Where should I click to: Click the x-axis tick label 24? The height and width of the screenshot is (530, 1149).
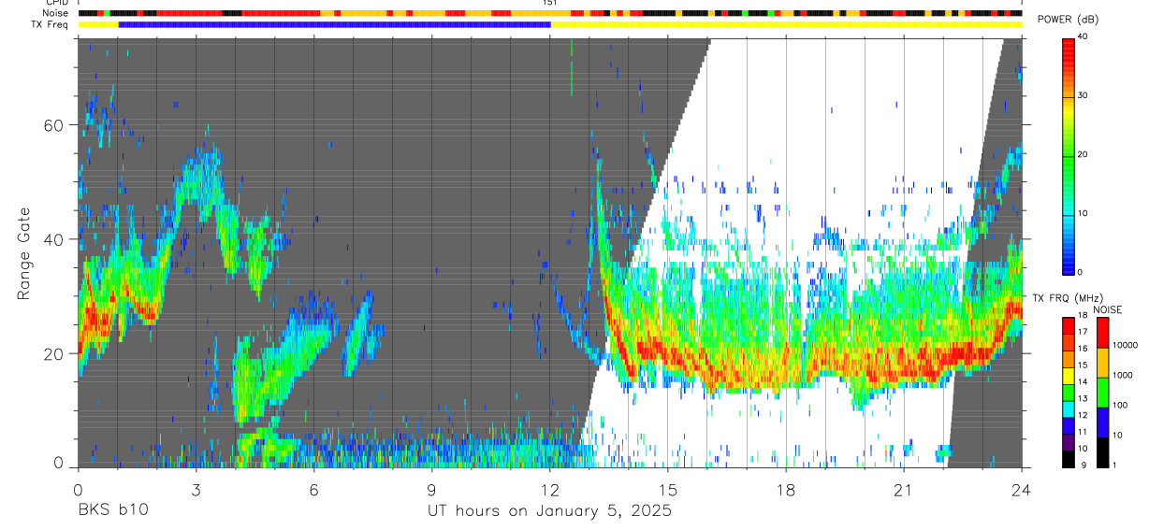[1021, 491]
